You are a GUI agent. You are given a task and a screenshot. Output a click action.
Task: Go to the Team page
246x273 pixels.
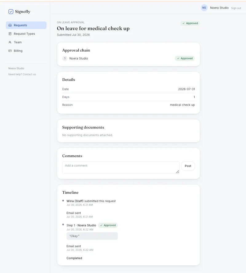click(x=26, y=42)
